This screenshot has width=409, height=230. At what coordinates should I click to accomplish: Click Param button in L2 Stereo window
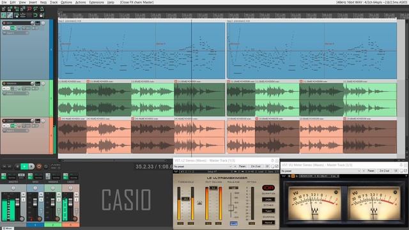click(242, 166)
